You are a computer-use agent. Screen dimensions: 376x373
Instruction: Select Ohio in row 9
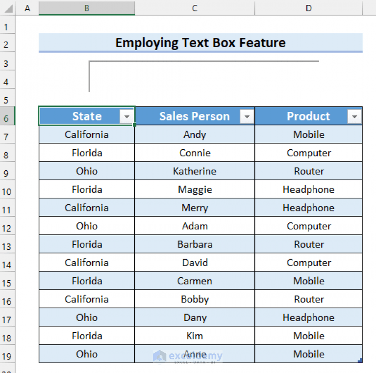click(x=87, y=171)
